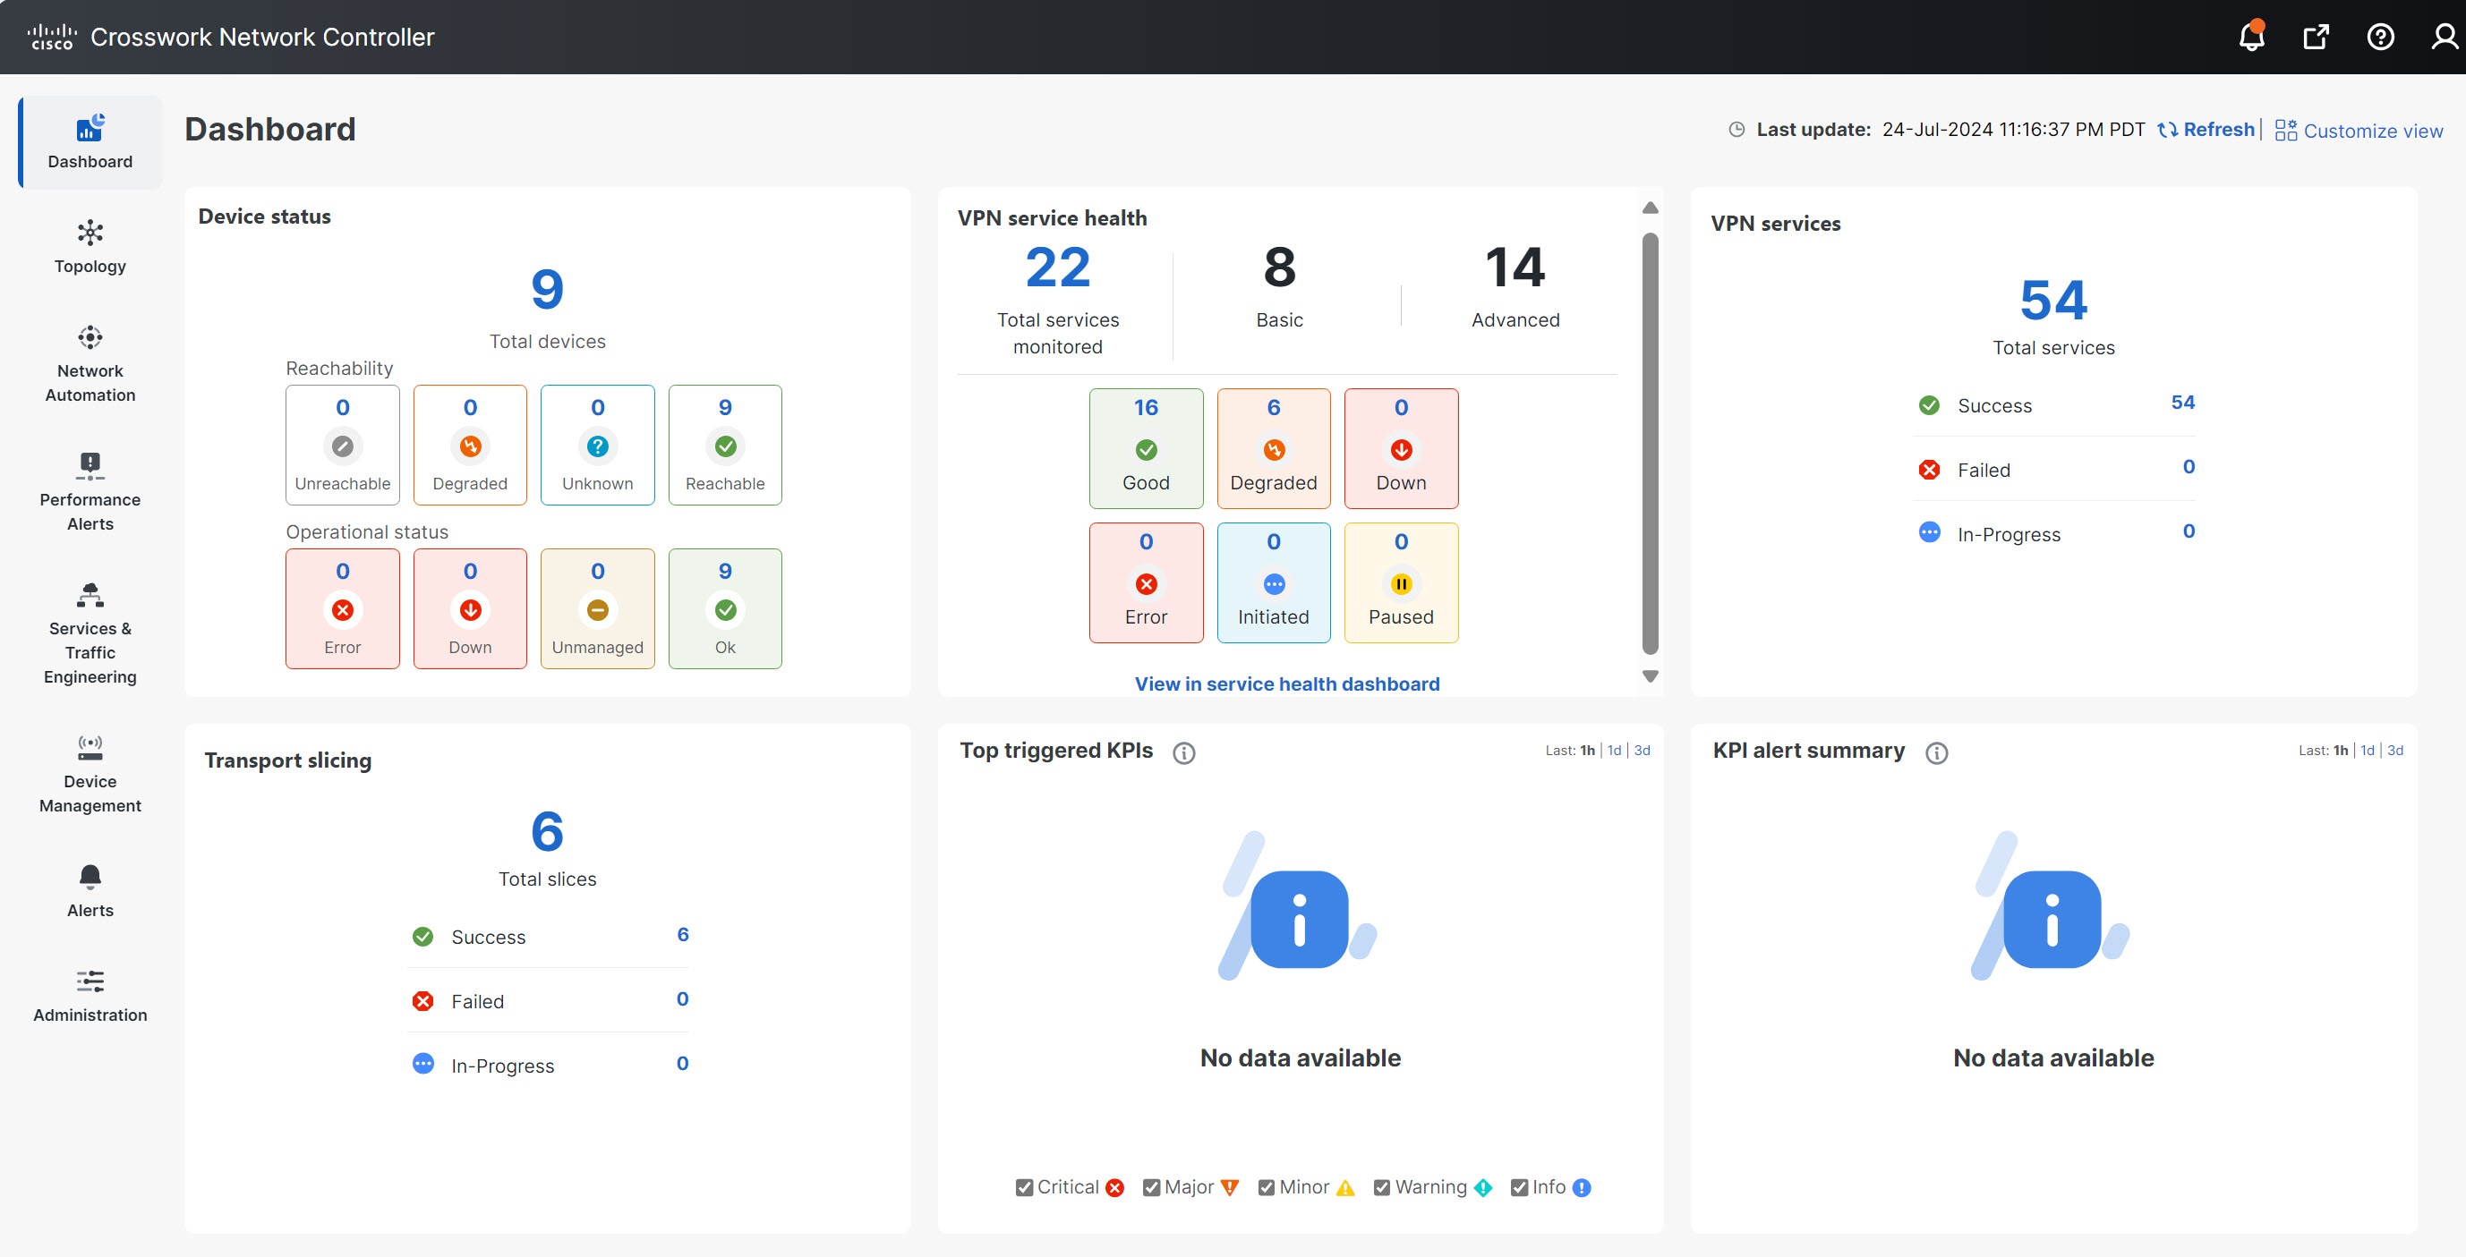Screen dimensions: 2466x1257
Task: Open the notifications bell
Action: coord(2250,37)
